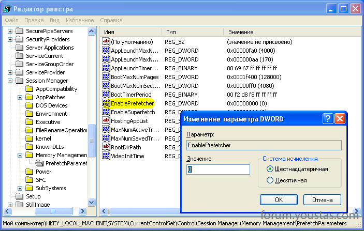Expand the SecurityProviders tree node

(x=10, y=39)
